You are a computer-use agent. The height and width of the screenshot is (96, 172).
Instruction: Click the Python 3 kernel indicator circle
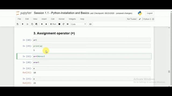click(x=153, y=19)
